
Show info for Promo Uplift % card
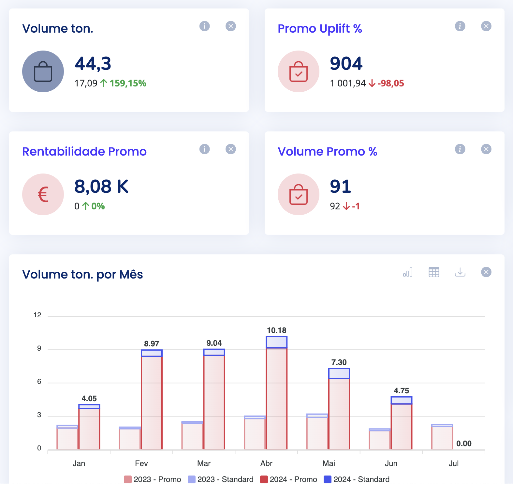coord(460,26)
